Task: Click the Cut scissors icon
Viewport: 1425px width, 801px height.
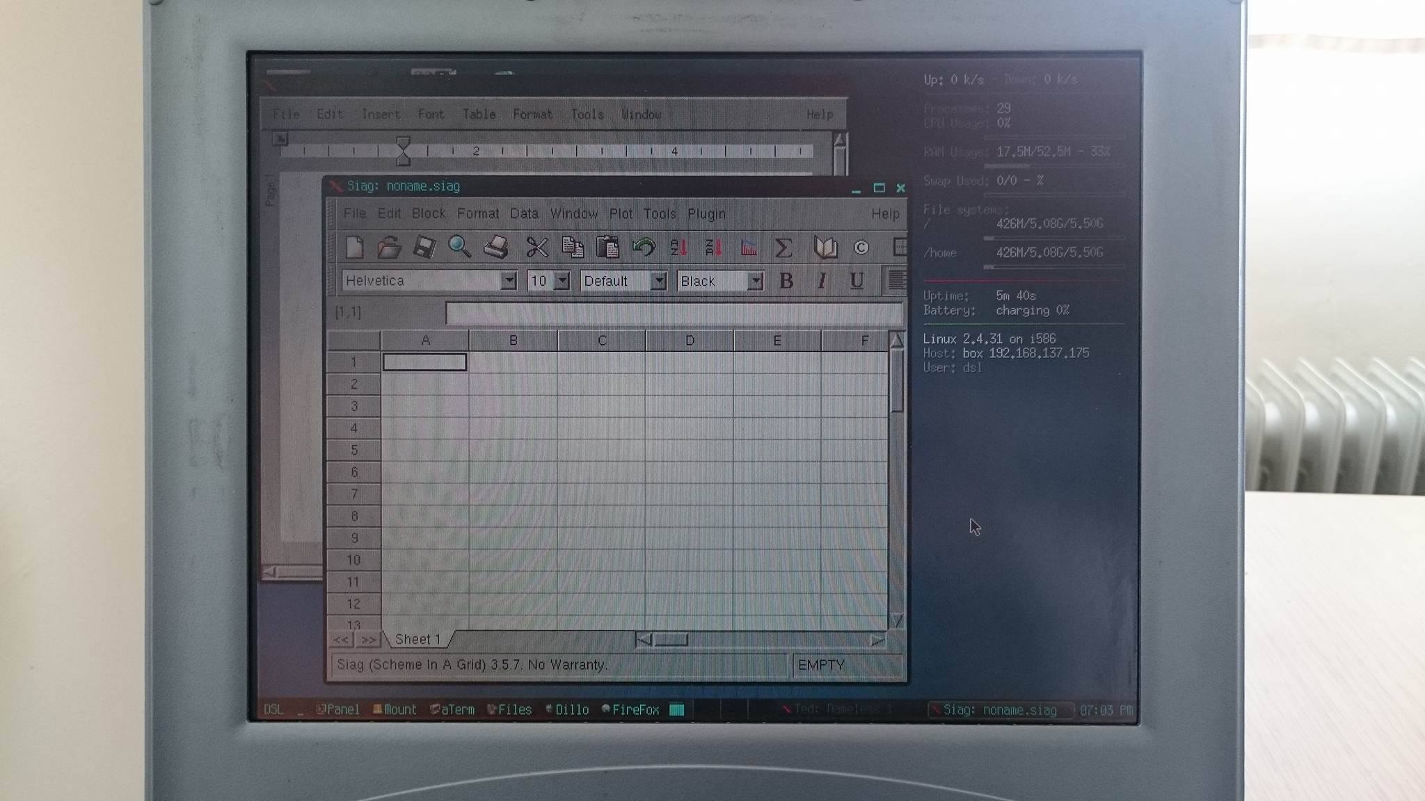Action: coord(536,247)
